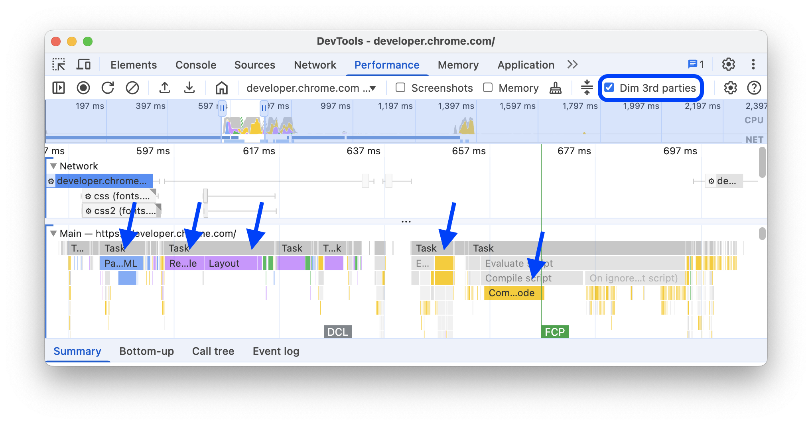Enable the Memory checkbox
Screen dimensions: 812x425
coord(488,88)
